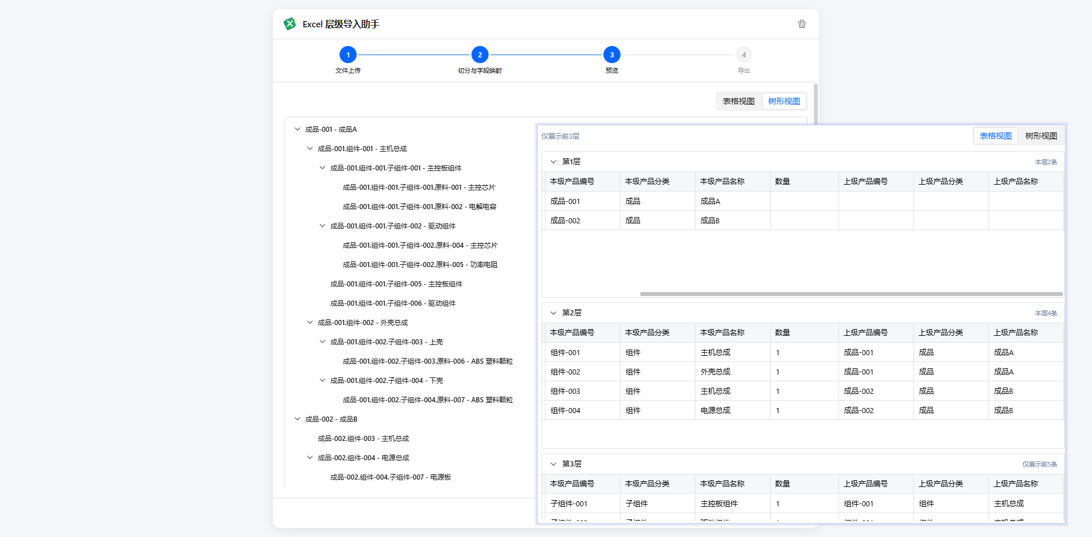Collapse 成品-001.组件-002 - 外壳总成 node
1092x537 pixels.
(310, 322)
